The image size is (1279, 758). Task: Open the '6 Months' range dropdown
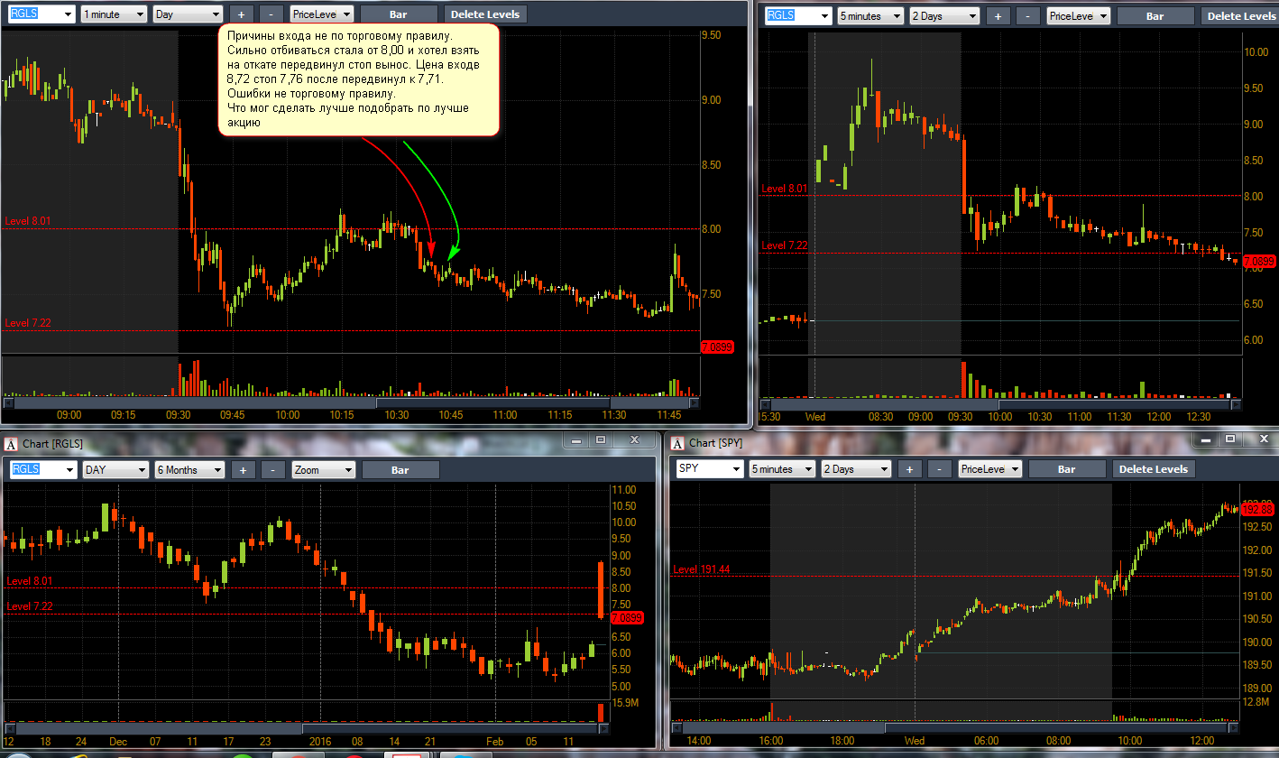[188, 470]
